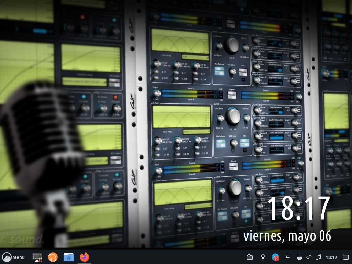The height and width of the screenshot is (264, 352).
Task: Open the music note sound applet
Action: coord(319,257)
